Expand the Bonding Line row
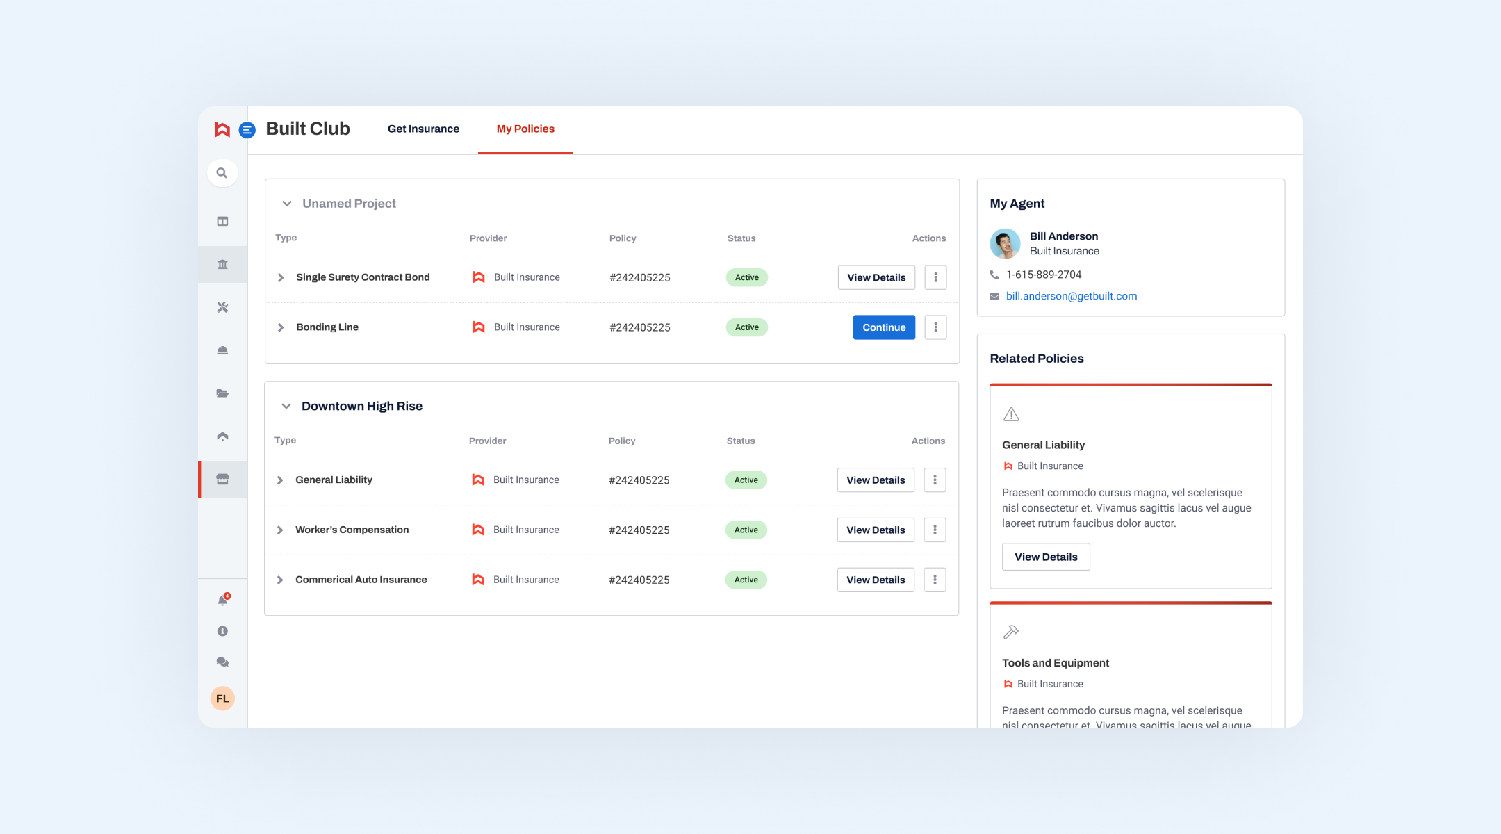 pos(281,327)
